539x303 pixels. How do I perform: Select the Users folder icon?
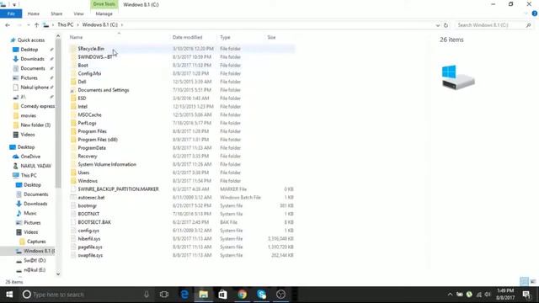pyautogui.click(x=73, y=173)
